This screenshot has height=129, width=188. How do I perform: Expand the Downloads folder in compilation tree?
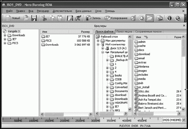pyautogui.click(x=5, y=35)
